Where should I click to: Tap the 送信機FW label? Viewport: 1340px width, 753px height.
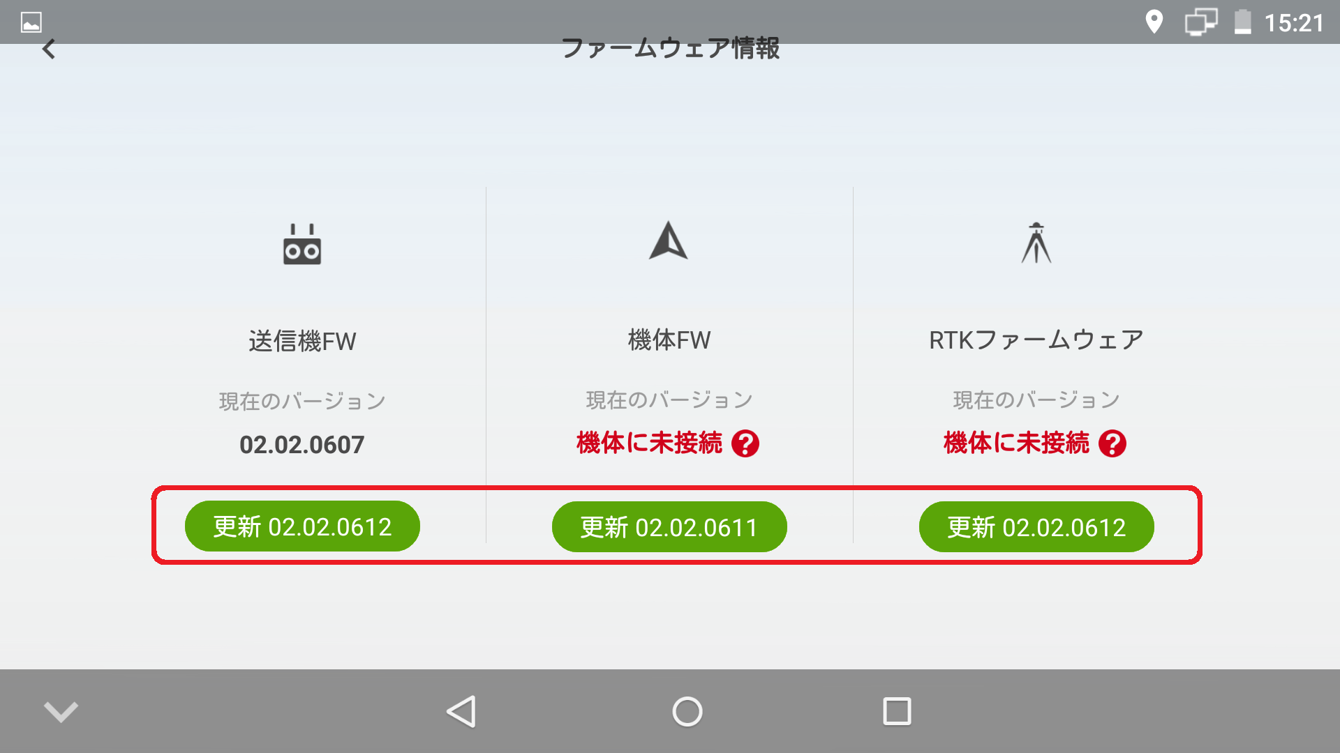(x=302, y=342)
